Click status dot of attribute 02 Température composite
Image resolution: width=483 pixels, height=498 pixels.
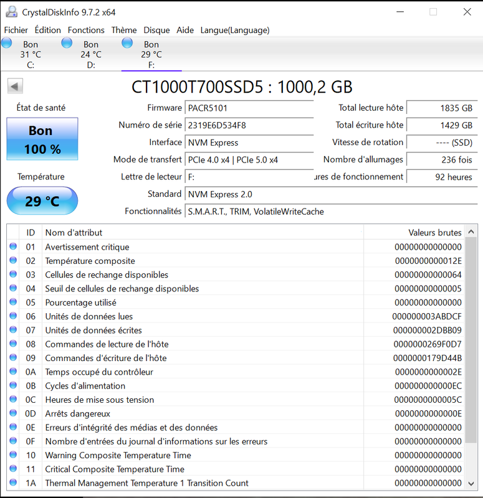[x=13, y=260]
